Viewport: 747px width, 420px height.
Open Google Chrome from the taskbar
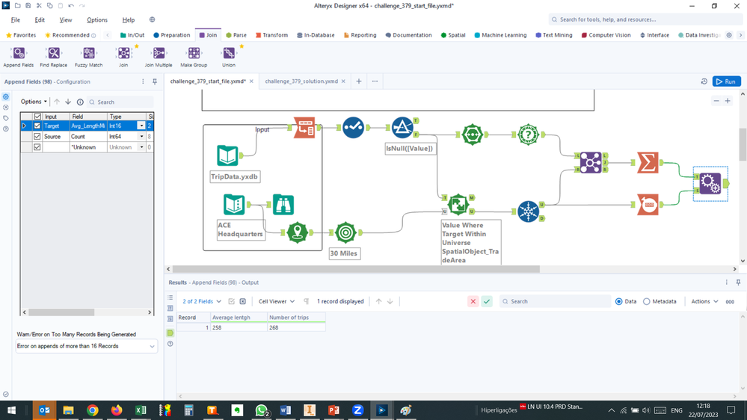(x=93, y=410)
